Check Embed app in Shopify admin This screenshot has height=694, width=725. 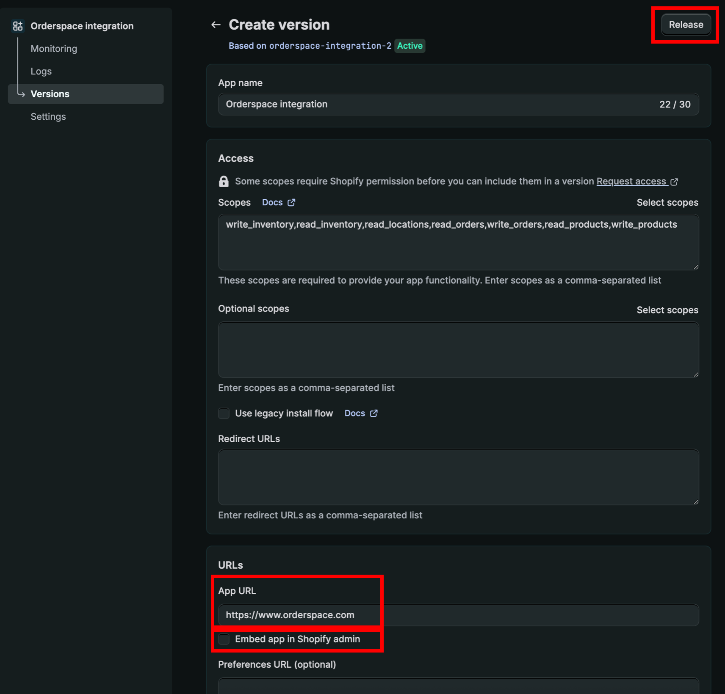tap(224, 639)
